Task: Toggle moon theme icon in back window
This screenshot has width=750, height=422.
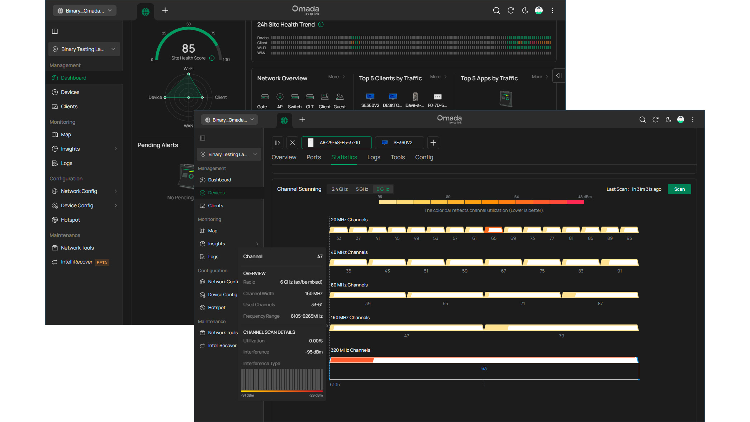Action: pos(525,10)
